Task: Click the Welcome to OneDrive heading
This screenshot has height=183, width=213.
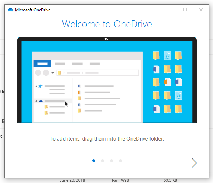Action: tap(107, 24)
